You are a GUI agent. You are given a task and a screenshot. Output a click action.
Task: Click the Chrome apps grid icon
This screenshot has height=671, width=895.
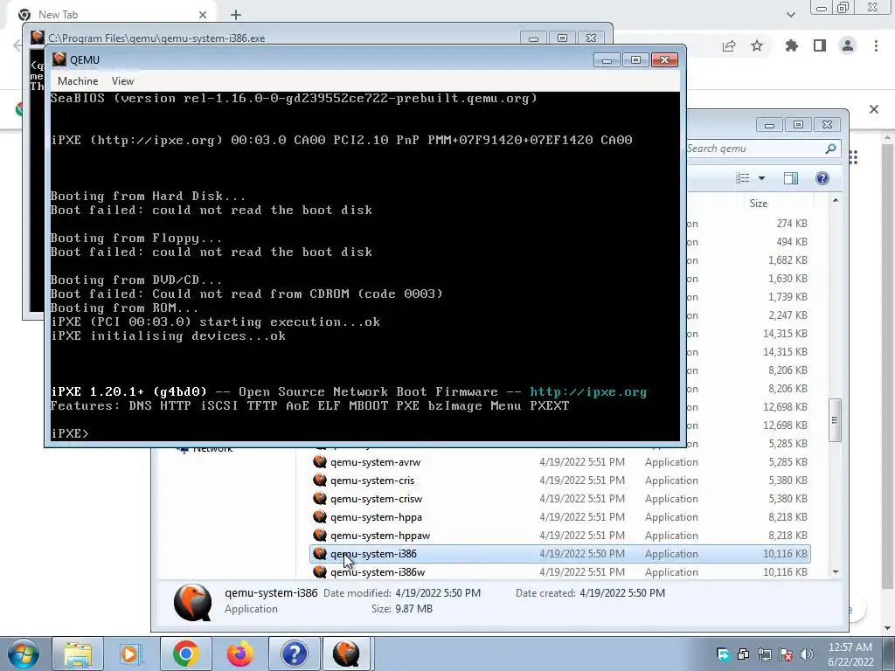point(853,157)
